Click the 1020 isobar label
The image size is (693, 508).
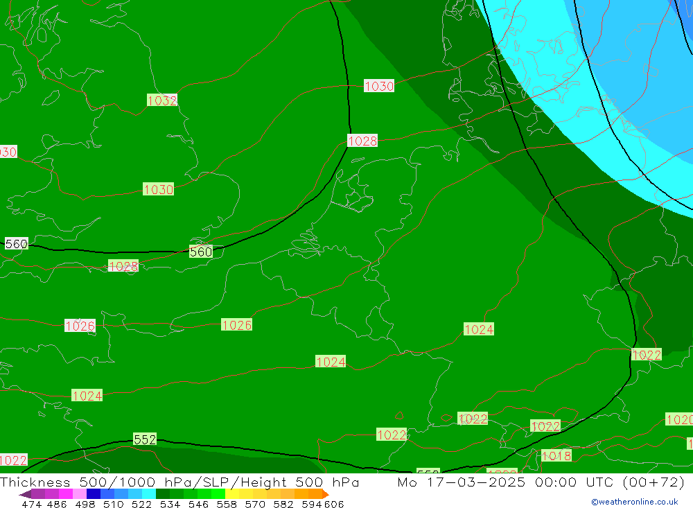coord(678,419)
